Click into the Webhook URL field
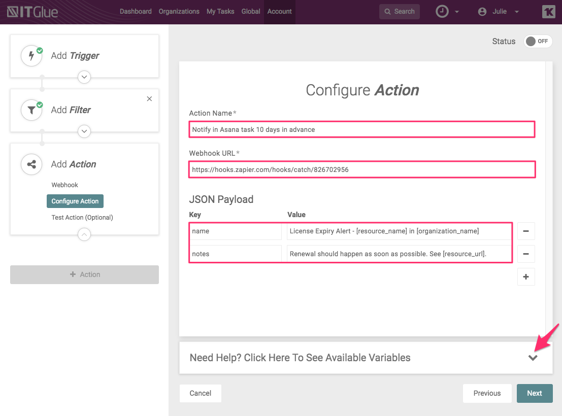562x416 pixels. point(361,169)
